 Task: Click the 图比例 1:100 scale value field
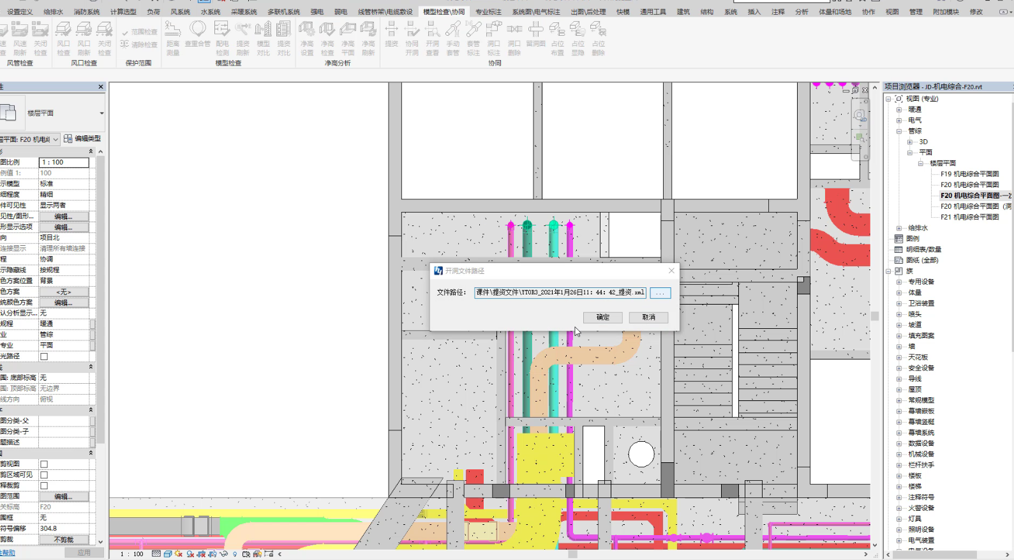pyautogui.click(x=64, y=162)
